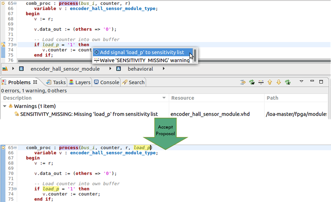Expand the first breadcrumb arrow after the library icon
Image resolution: width=331 pixels, height=202 pixels.
tap(13, 69)
